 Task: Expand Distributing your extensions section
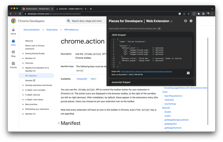(23, 109)
